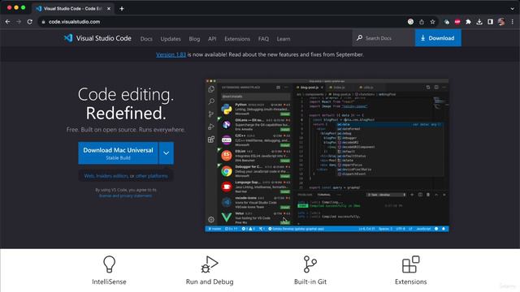
Task: Click the IntelliSense label
Action: 109,281
